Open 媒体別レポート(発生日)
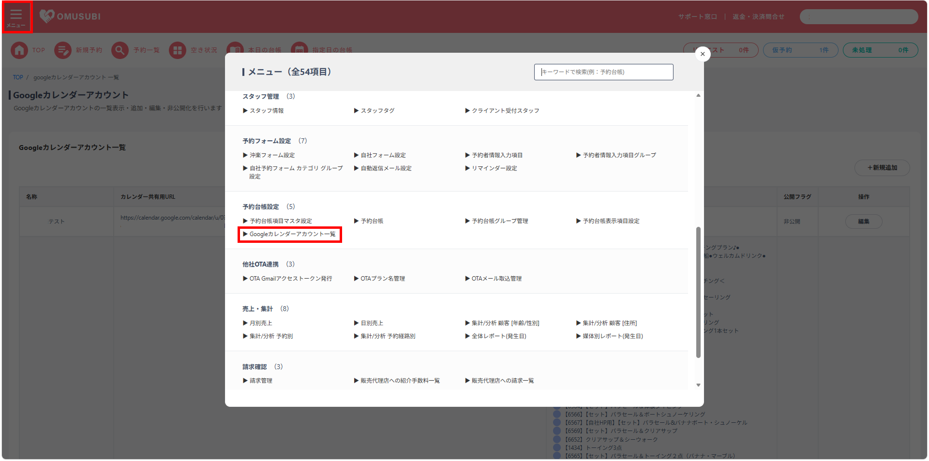The image size is (929, 461). click(610, 336)
